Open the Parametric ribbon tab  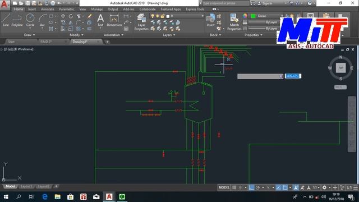tap(67, 9)
